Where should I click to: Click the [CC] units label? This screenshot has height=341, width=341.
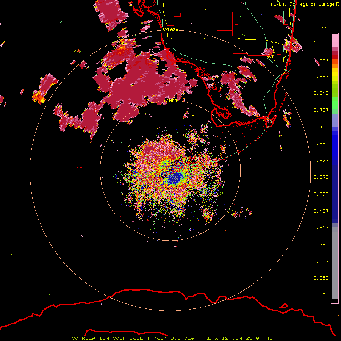tap(323, 26)
